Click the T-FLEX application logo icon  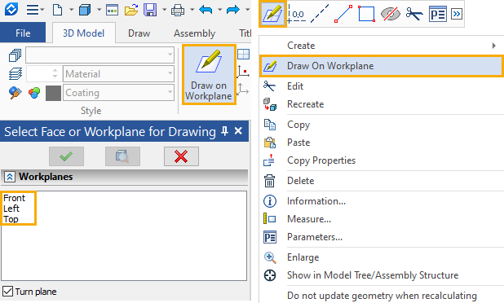11,9
